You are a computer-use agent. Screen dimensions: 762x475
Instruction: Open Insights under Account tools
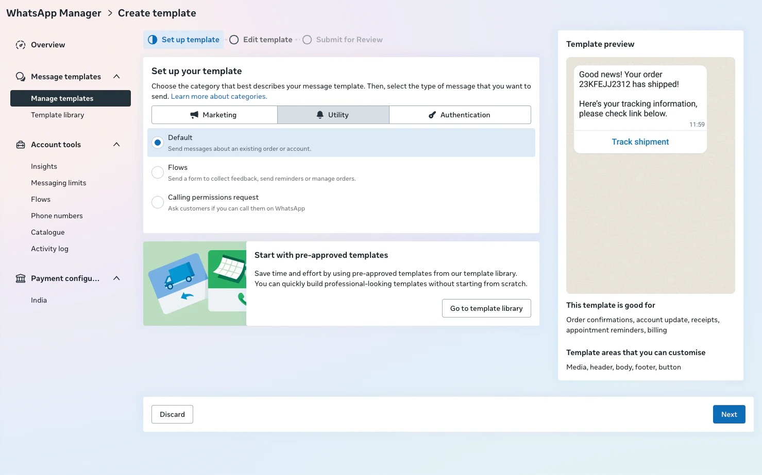(x=44, y=166)
